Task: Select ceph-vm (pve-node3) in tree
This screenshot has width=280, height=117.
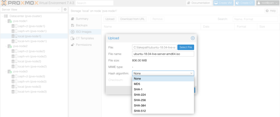Action: (x=34, y=81)
